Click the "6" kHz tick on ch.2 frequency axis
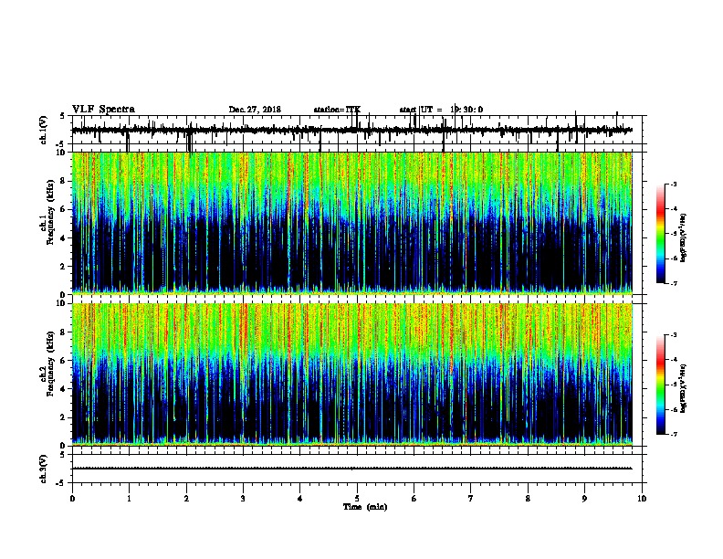The height and width of the screenshot is (559, 723). 64,361
